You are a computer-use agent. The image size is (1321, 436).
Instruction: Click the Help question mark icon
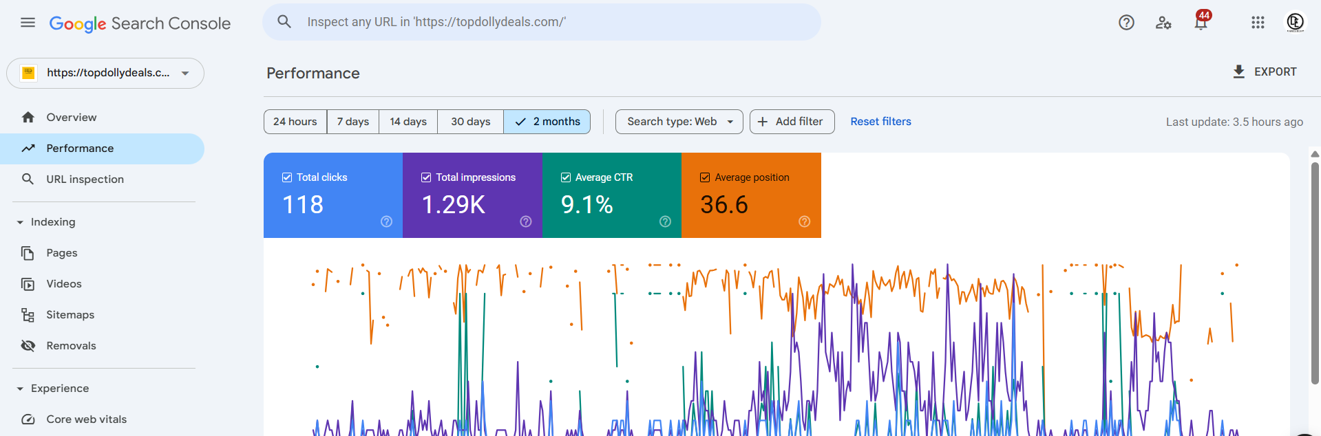click(x=1126, y=23)
